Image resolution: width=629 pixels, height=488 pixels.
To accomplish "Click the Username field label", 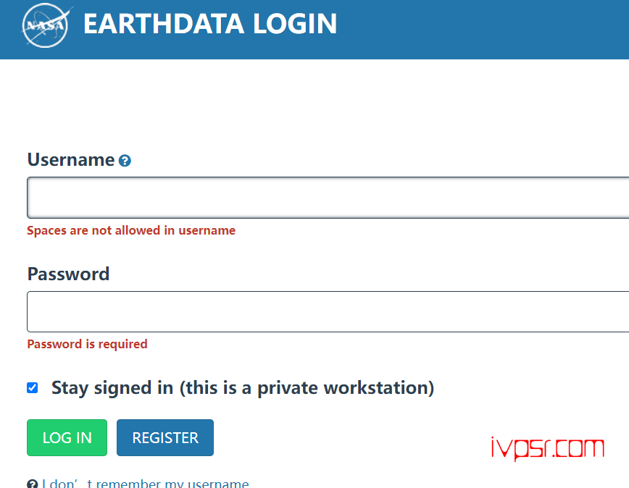I will (x=71, y=159).
